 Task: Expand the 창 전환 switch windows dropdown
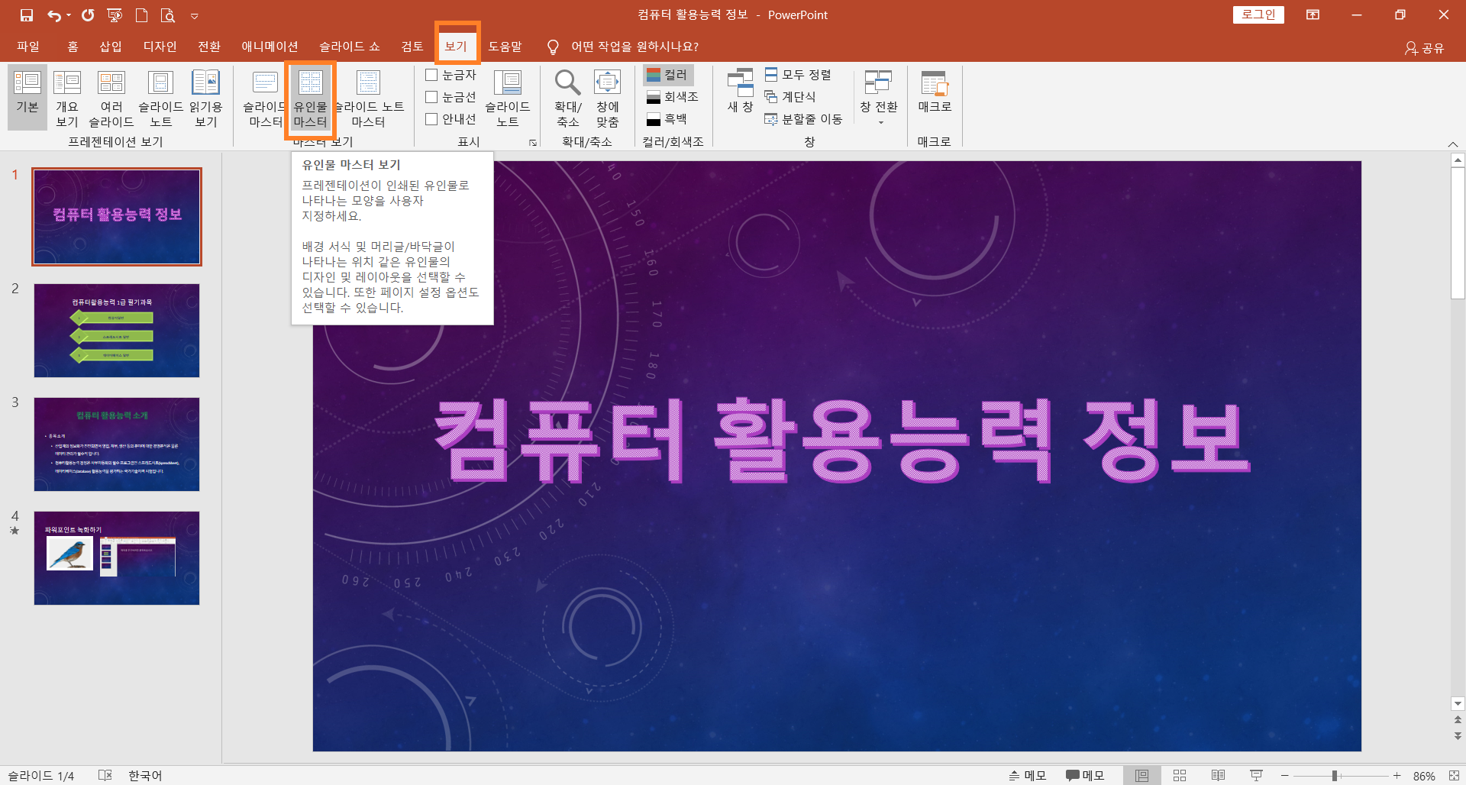879,97
